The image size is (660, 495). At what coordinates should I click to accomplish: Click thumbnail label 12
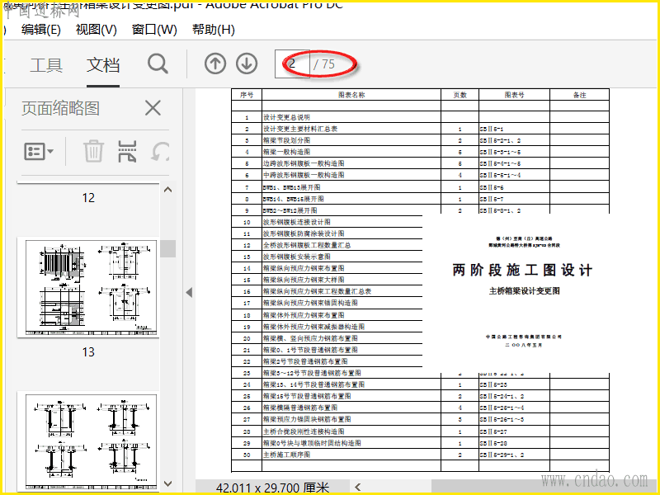click(88, 198)
